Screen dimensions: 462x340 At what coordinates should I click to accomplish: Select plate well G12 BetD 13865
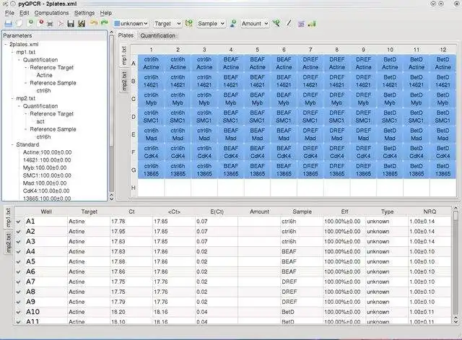pyautogui.click(x=443, y=170)
